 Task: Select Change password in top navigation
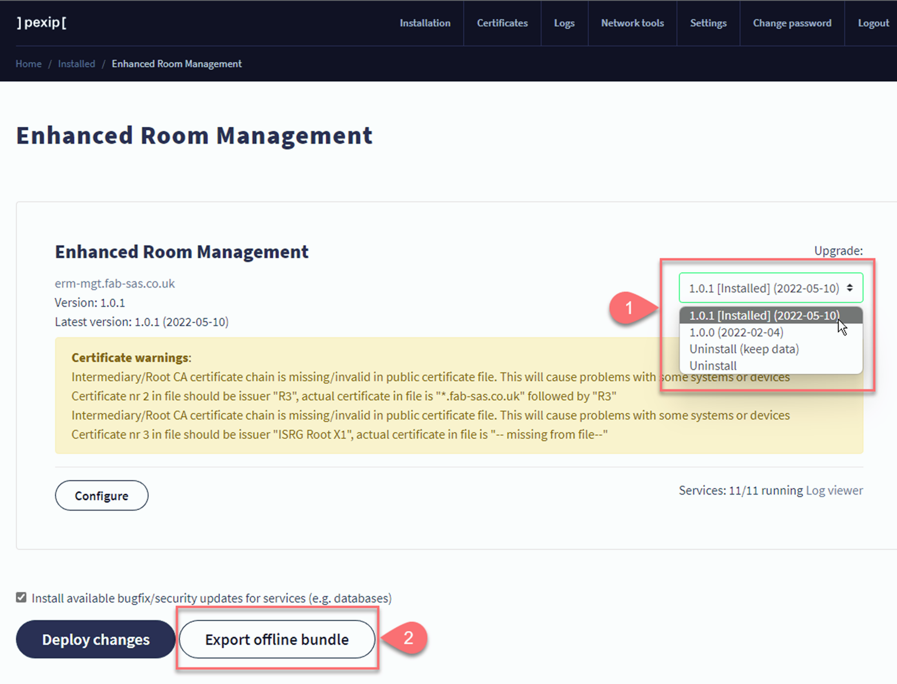(792, 23)
